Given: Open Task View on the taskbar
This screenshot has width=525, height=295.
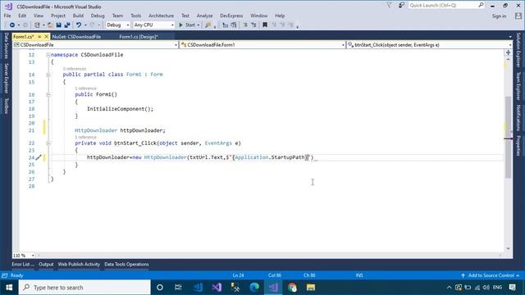Looking at the screenshot, I should tap(178, 288).
